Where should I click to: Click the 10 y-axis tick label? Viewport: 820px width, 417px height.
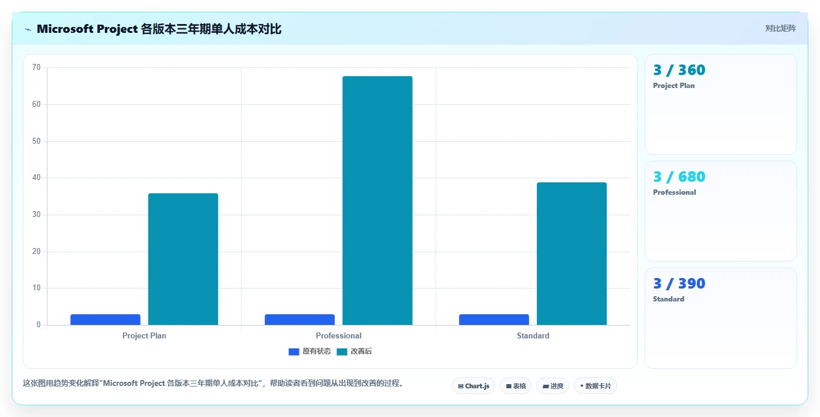pos(36,288)
